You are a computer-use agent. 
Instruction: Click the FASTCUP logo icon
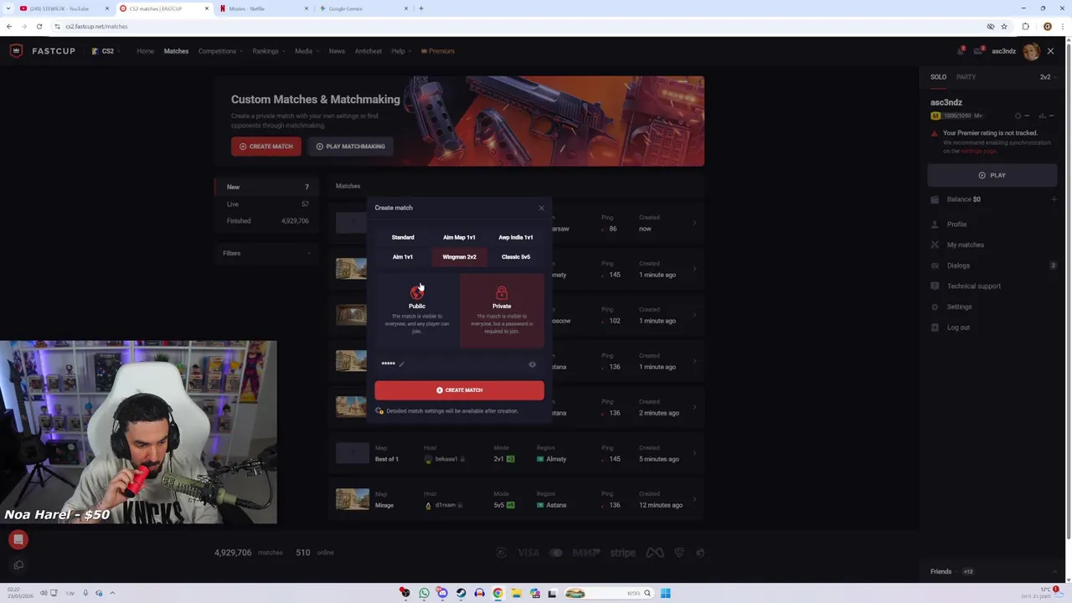click(x=16, y=51)
